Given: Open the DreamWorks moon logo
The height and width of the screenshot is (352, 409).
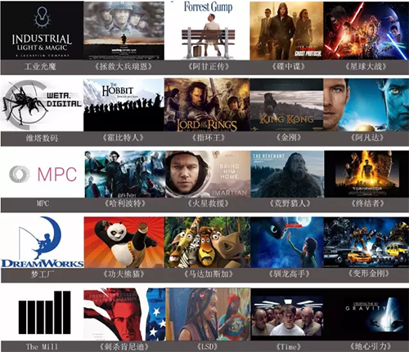Looking at the screenshot, I should tap(43, 242).
